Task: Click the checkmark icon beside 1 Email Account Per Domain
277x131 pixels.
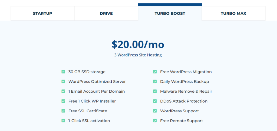Action: coord(63,91)
